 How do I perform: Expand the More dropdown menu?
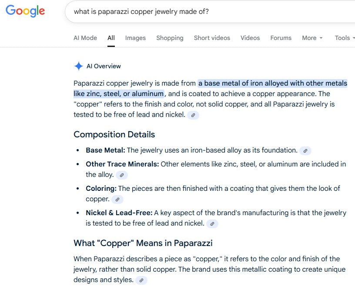[x=312, y=38]
